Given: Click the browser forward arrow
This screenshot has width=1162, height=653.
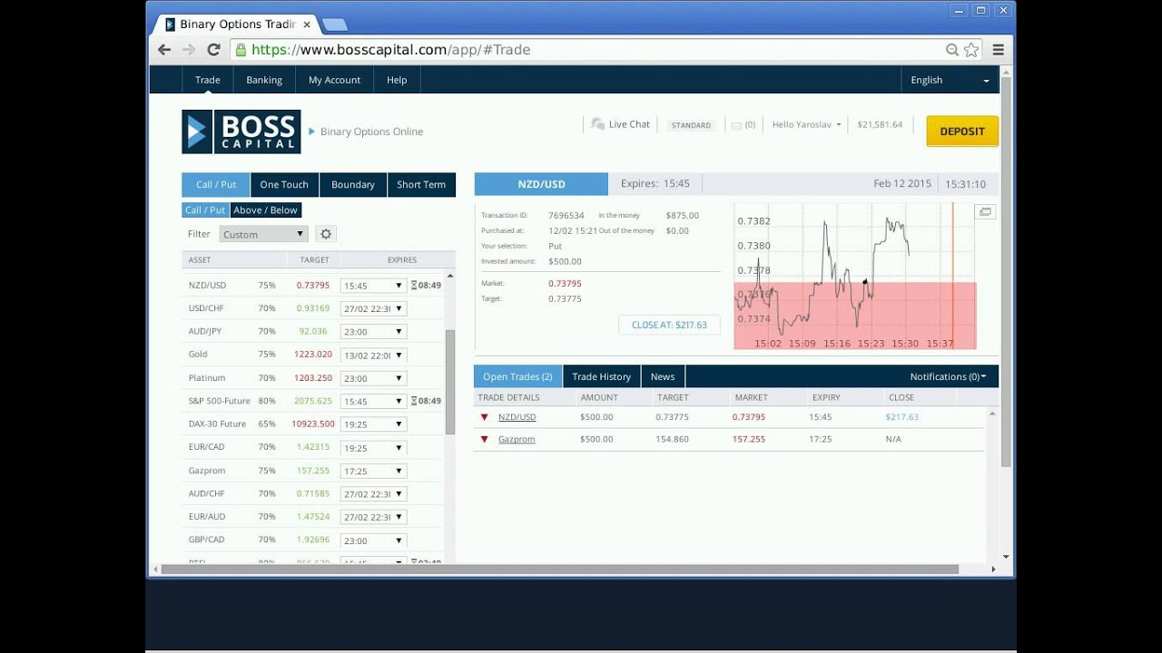Looking at the screenshot, I should tap(189, 50).
